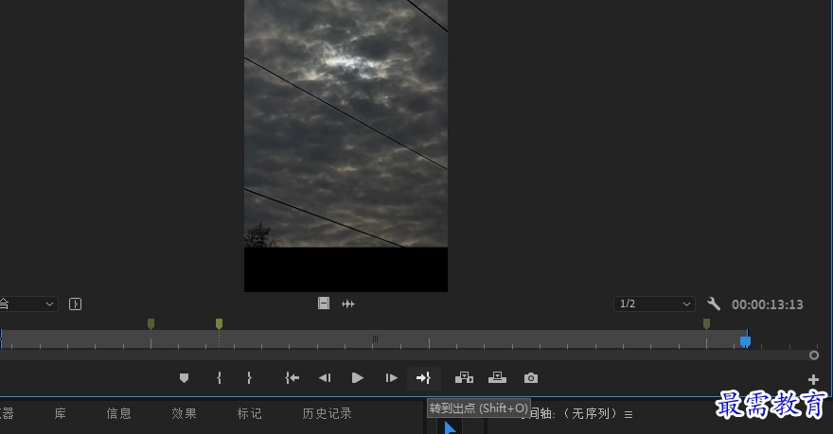Play the clip in source monitor
Viewport: 833px width, 434px height.
[358, 378]
